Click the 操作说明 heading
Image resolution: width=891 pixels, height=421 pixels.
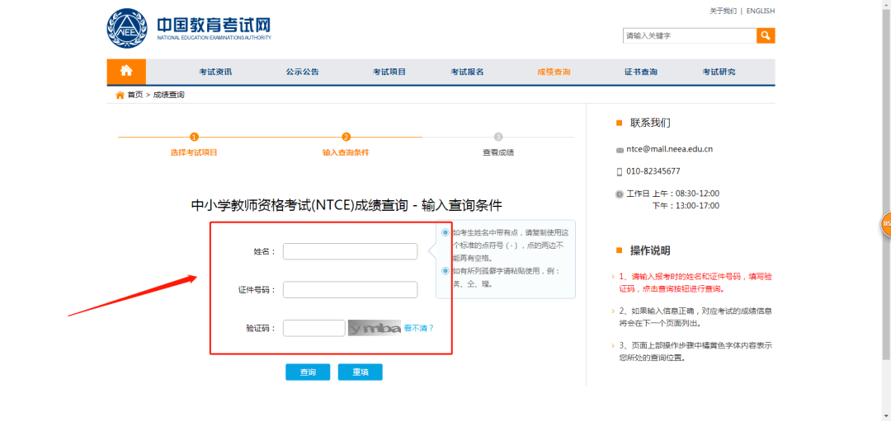tap(650, 250)
